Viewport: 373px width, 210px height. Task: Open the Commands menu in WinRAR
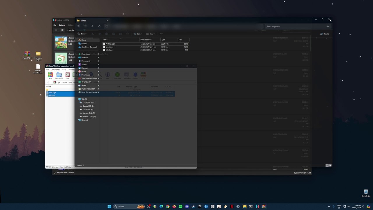click(x=55, y=70)
